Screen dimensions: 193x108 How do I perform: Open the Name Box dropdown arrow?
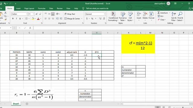click(11, 28)
